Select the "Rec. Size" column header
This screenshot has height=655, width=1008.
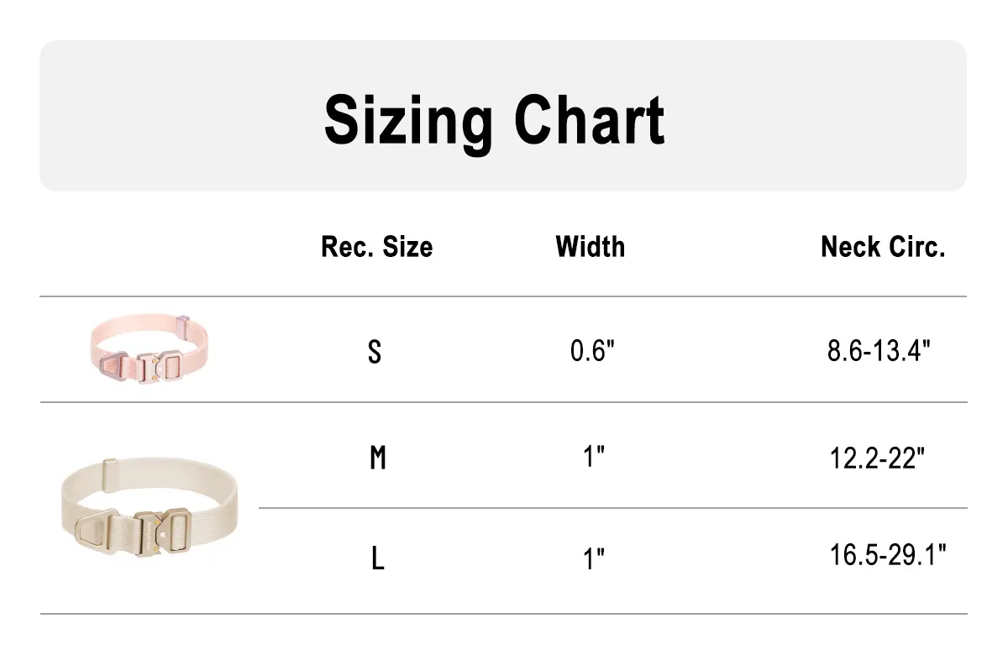click(376, 247)
